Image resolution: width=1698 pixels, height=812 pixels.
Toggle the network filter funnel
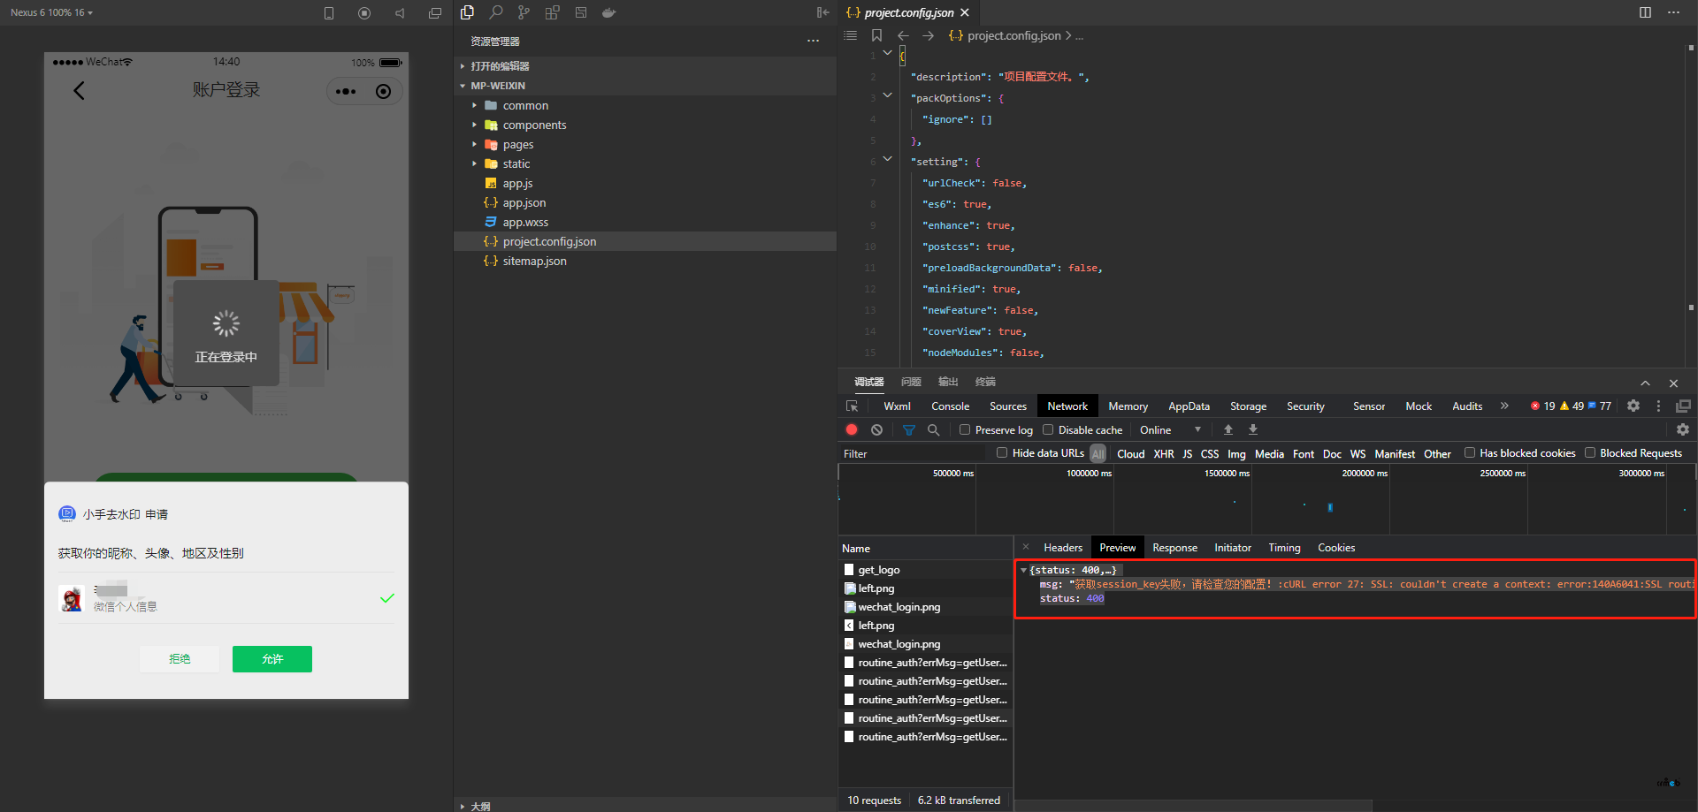[909, 429]
